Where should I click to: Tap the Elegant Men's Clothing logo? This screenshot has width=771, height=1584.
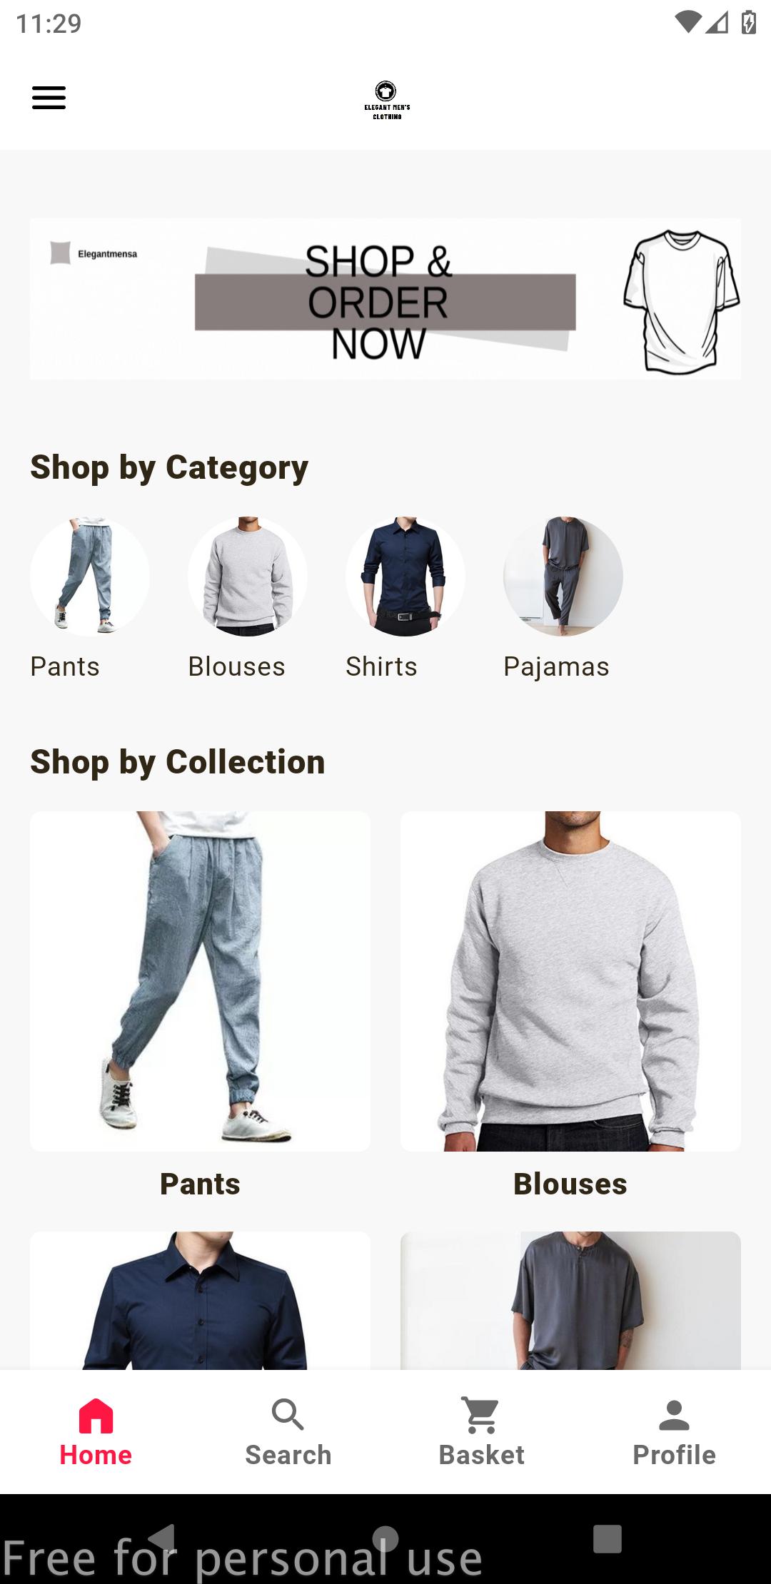point(386,101)
